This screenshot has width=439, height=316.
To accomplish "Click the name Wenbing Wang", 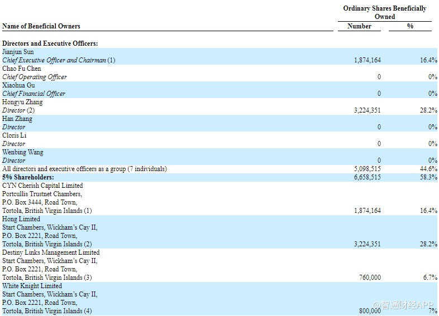I will coord(22,152).
